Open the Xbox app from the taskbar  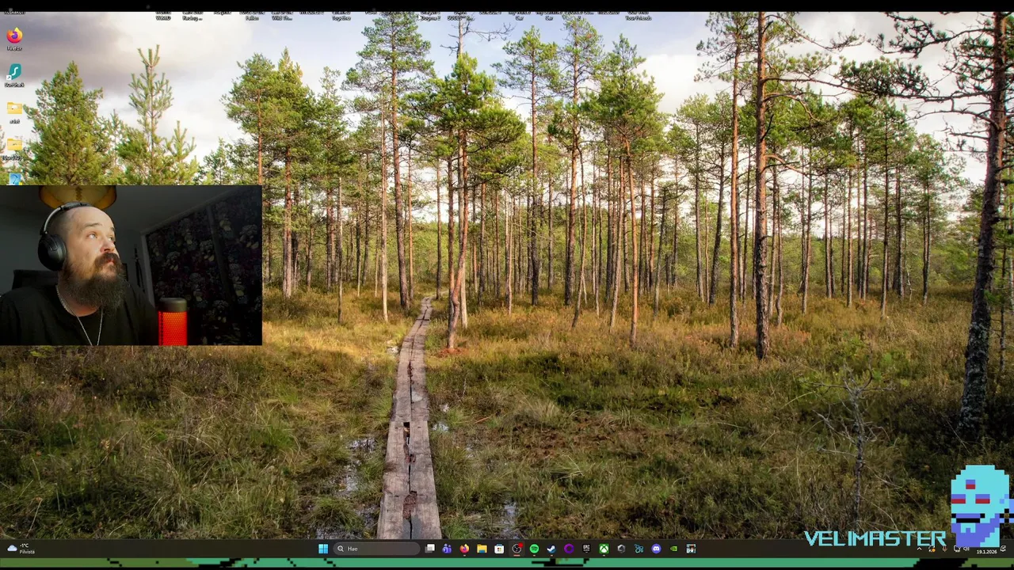[604, 549]
